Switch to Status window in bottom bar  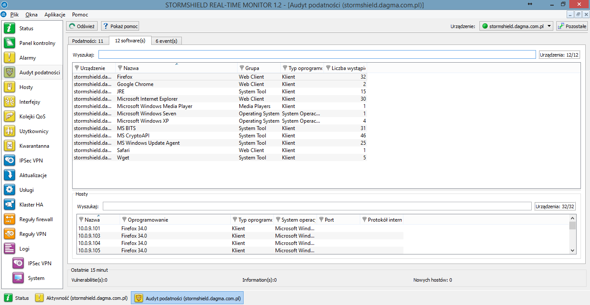pyautogui.click(x=17, y=298)
